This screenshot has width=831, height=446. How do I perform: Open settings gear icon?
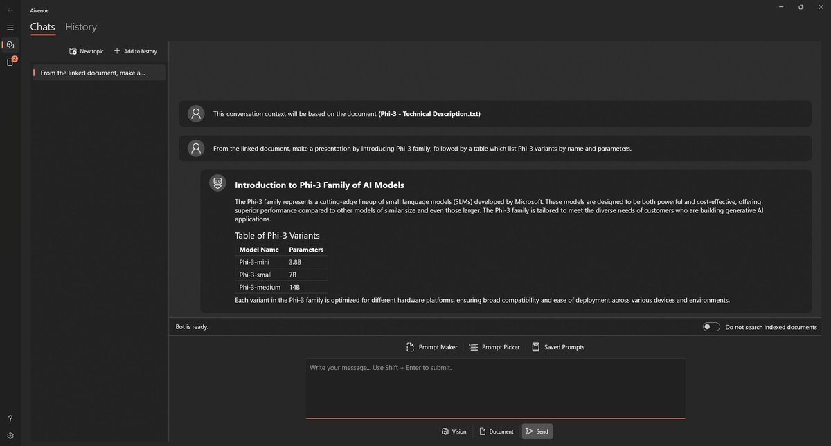tap(10, 436)
